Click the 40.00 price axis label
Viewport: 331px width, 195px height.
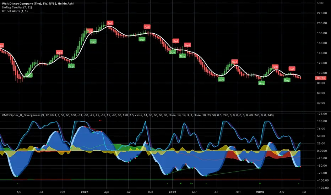(321, 103)
